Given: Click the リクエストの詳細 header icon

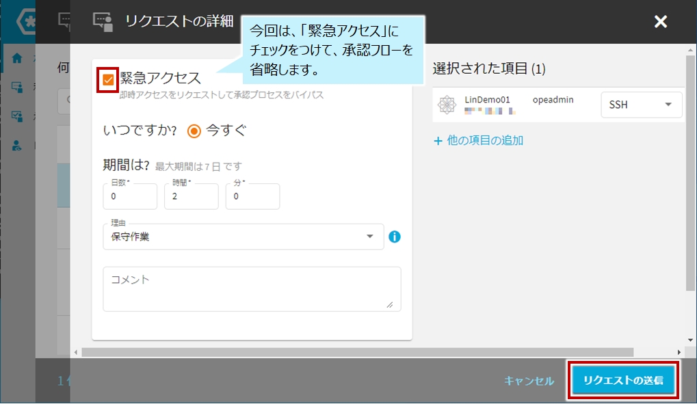Looking at the screenshot, I should (103, 21).
